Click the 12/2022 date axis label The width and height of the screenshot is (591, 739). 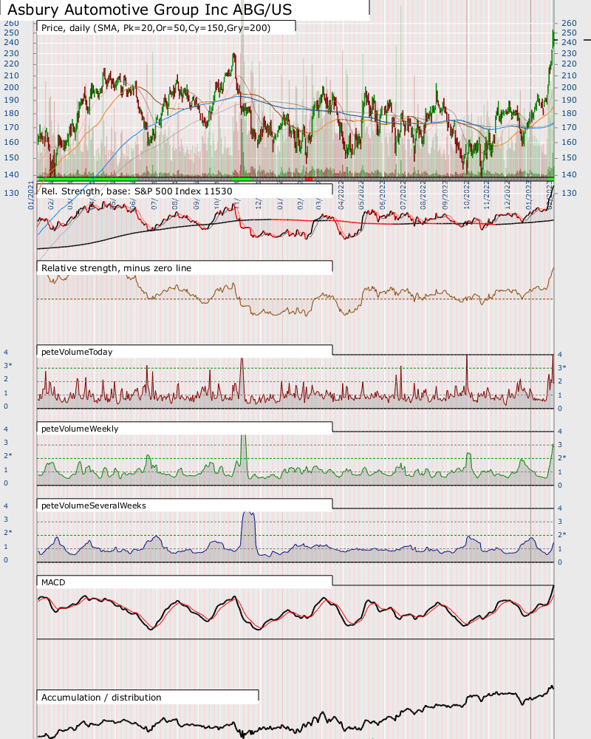[507, 195]
